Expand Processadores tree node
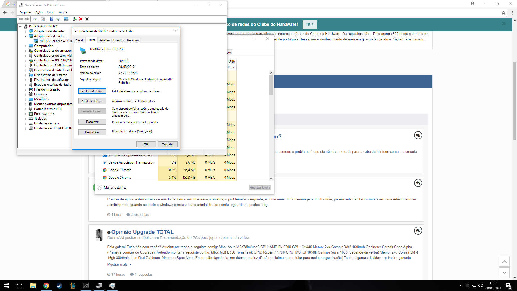Image resolution: width=517 pixels, height=291 pixels. [26, 114]
